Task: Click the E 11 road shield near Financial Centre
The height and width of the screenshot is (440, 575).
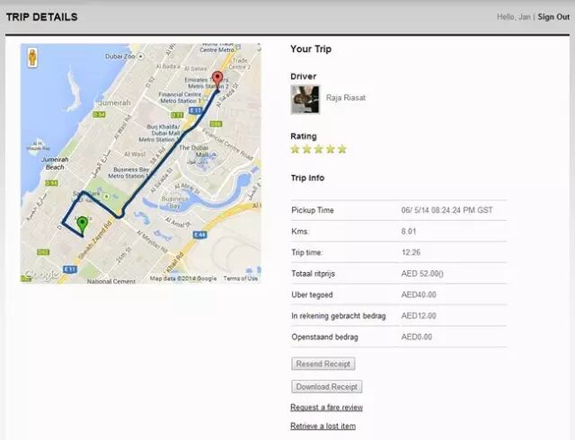Action: click(x=196, y=110)
